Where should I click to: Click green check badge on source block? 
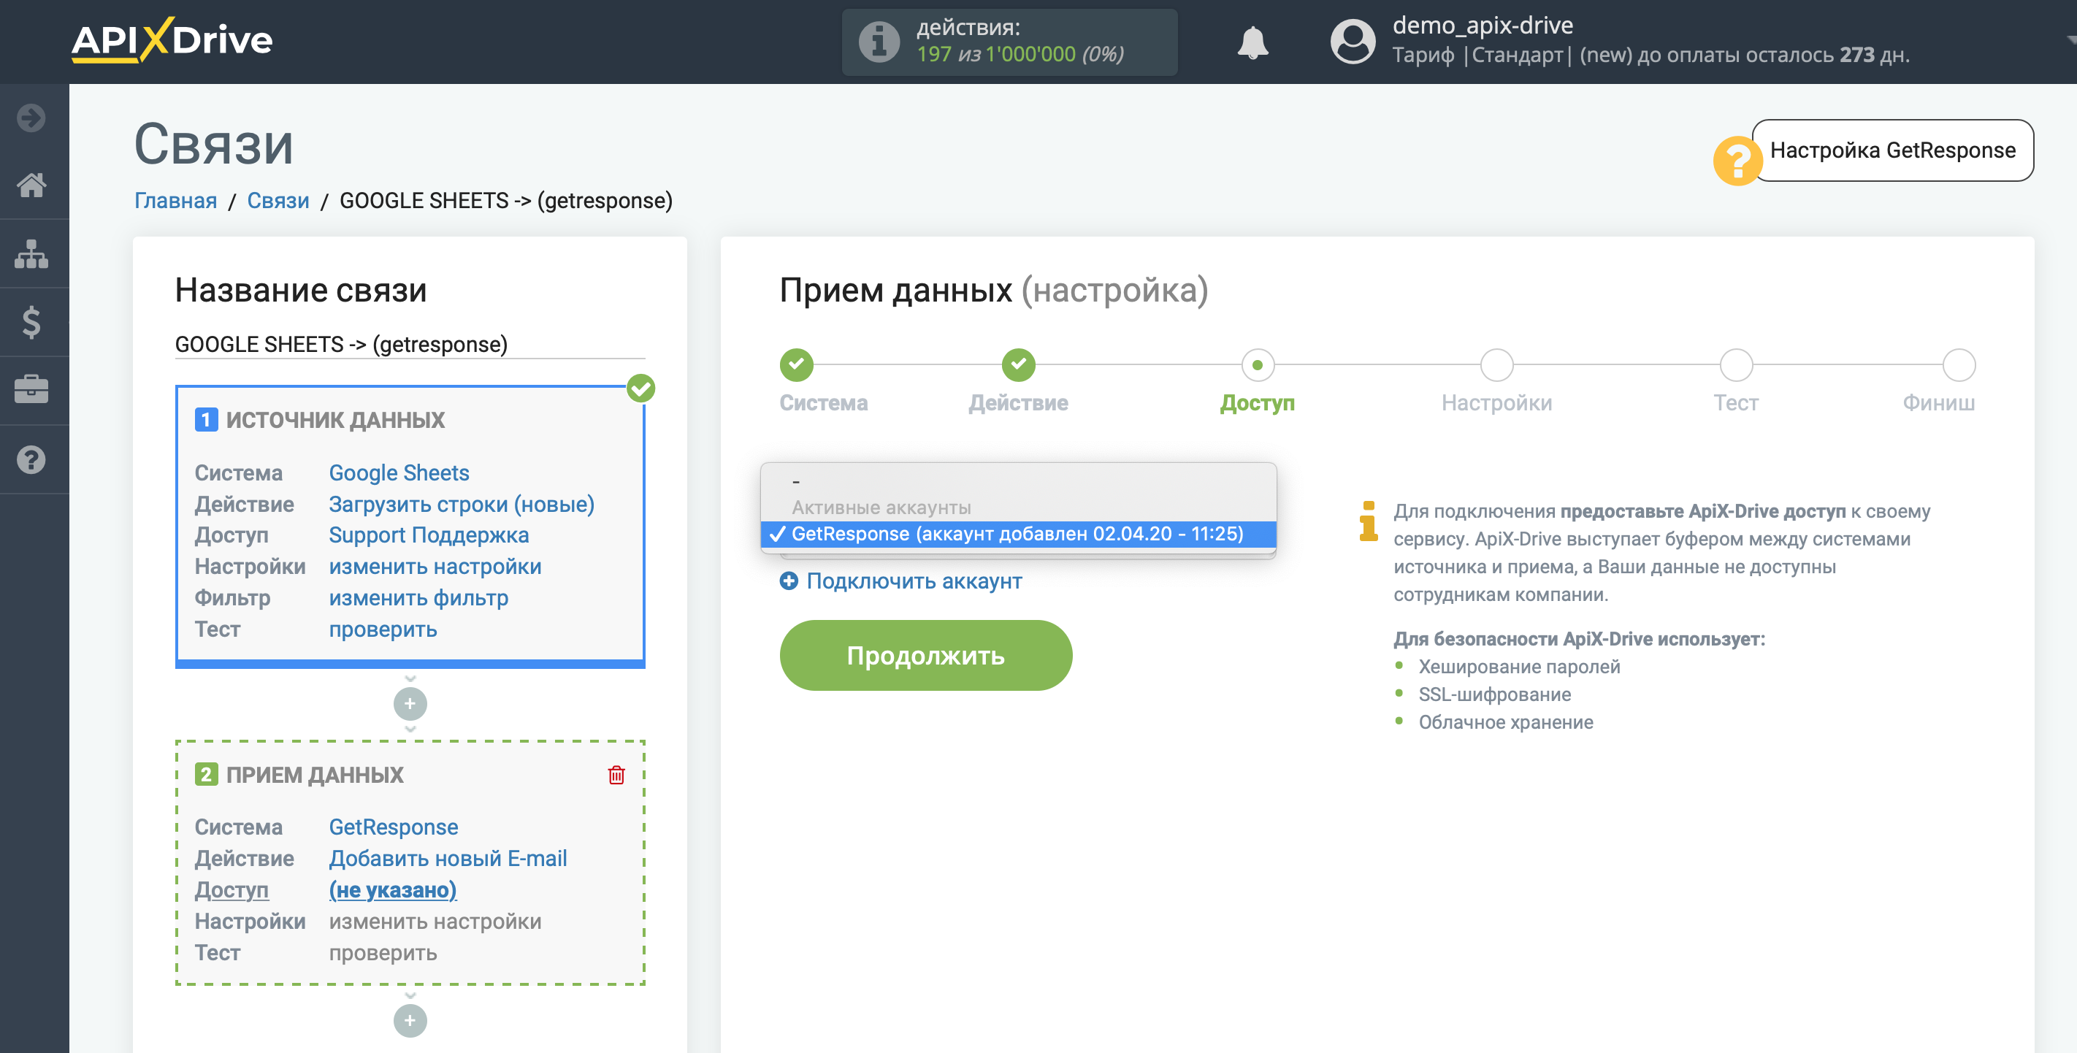point(641,388)
